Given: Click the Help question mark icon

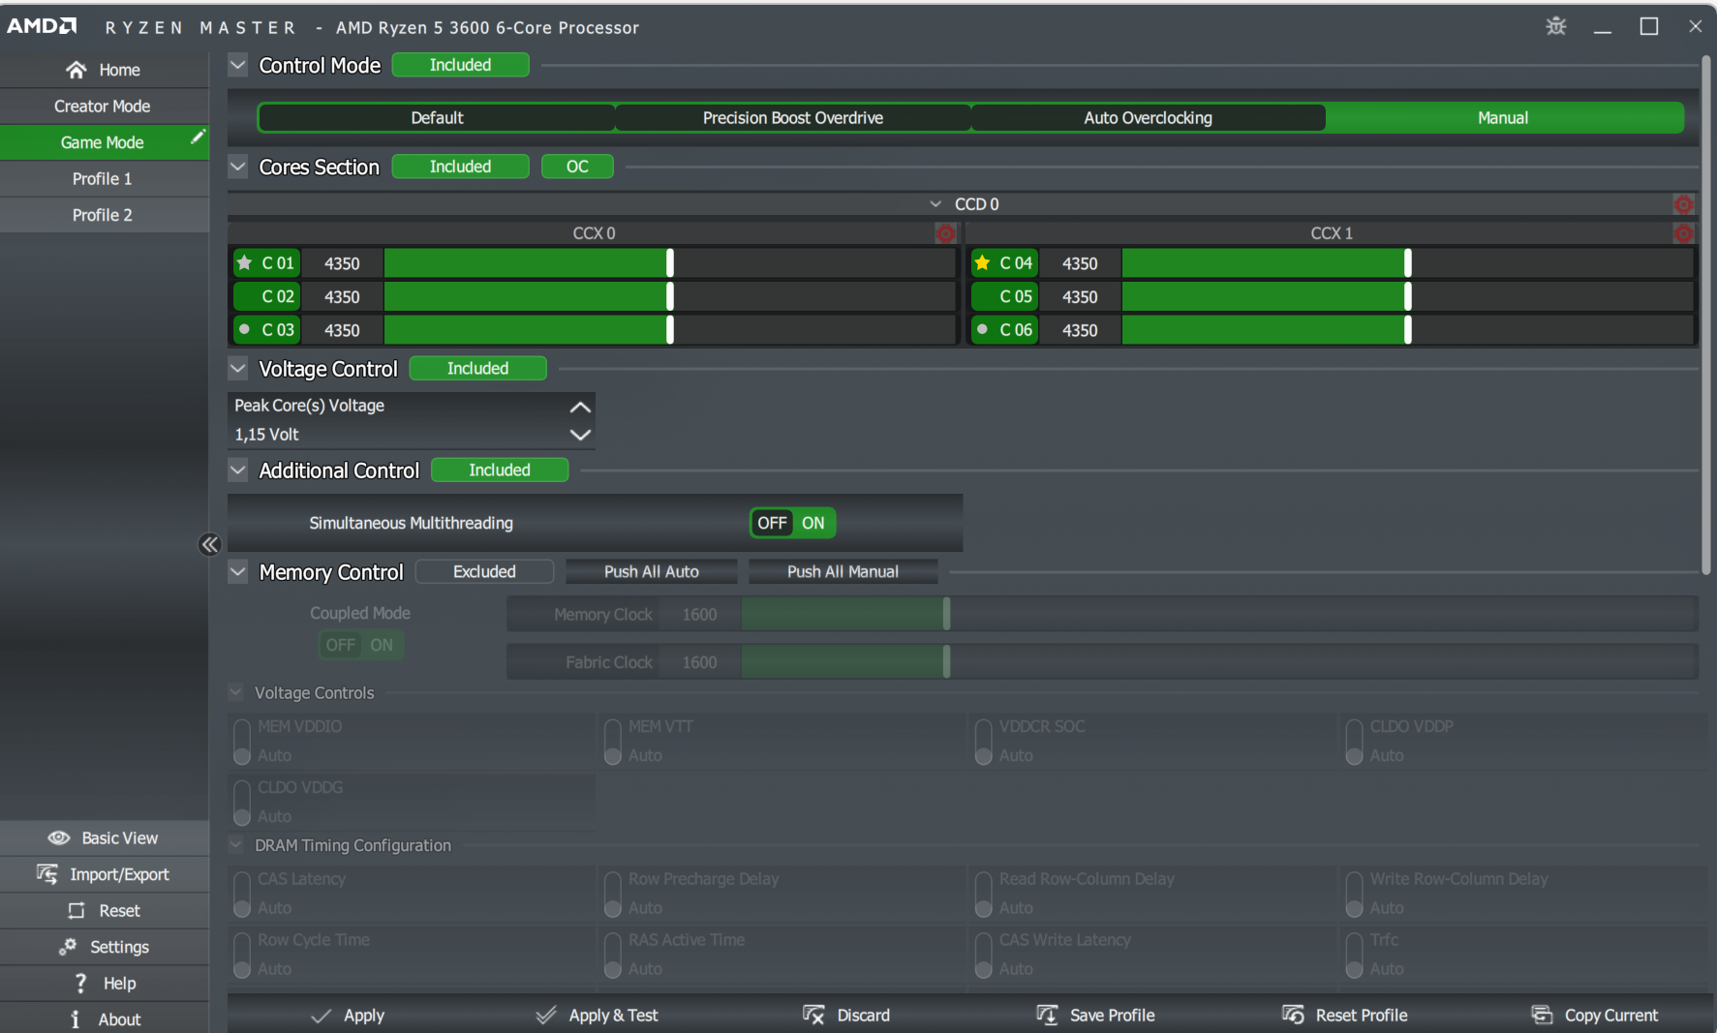Looking at the screenshot, I should (x=80, y=983).
